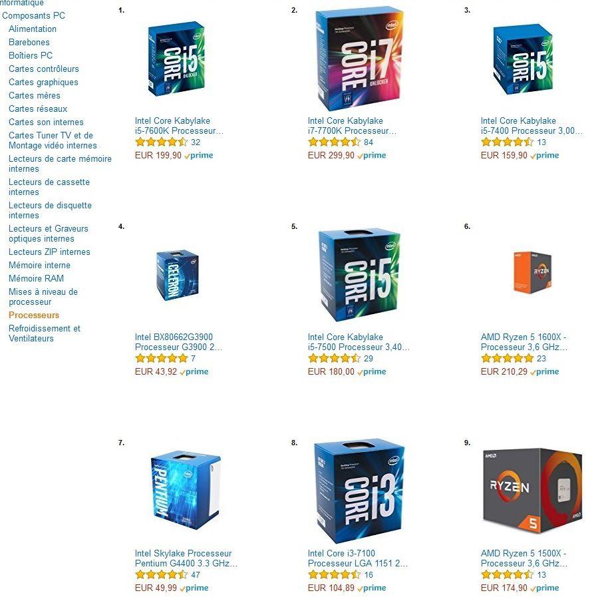Go to Cartes mères category
Viewport: 598px width, 605px height.
(x=35, y=95)
